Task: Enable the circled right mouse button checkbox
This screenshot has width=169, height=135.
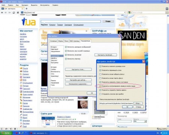Action: 100,86
